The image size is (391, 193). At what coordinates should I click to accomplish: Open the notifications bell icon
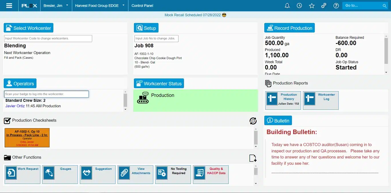[287, 5]
